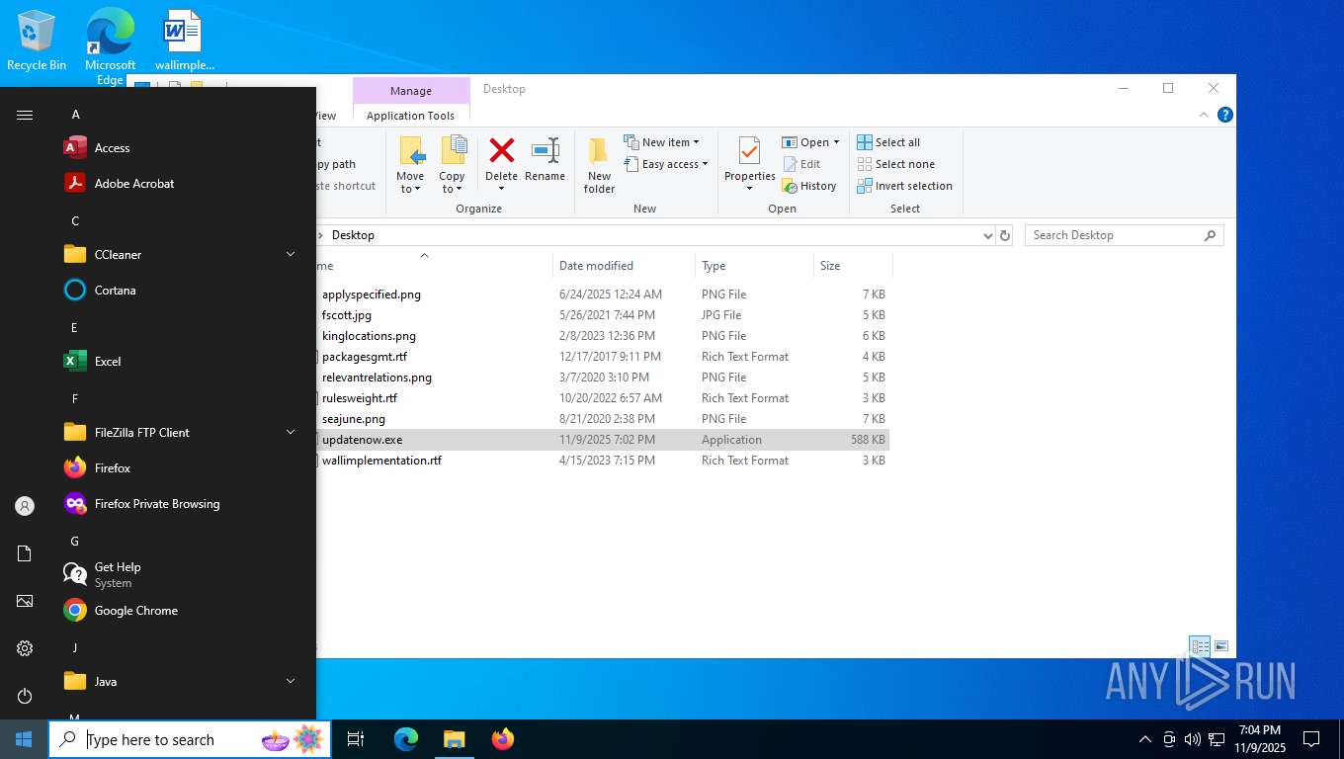
Task: Sort by Size column header
Action: [x=853, y=266]
